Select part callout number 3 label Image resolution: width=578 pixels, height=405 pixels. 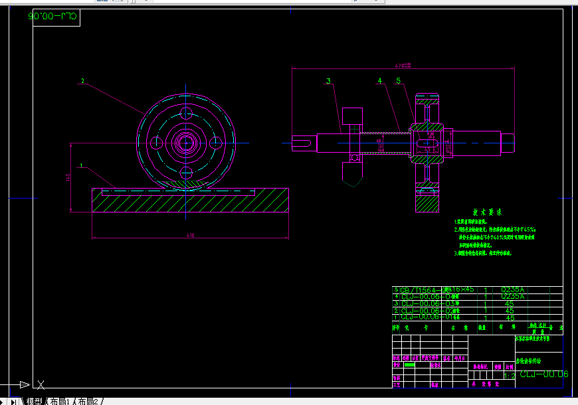tap(328, 81)
